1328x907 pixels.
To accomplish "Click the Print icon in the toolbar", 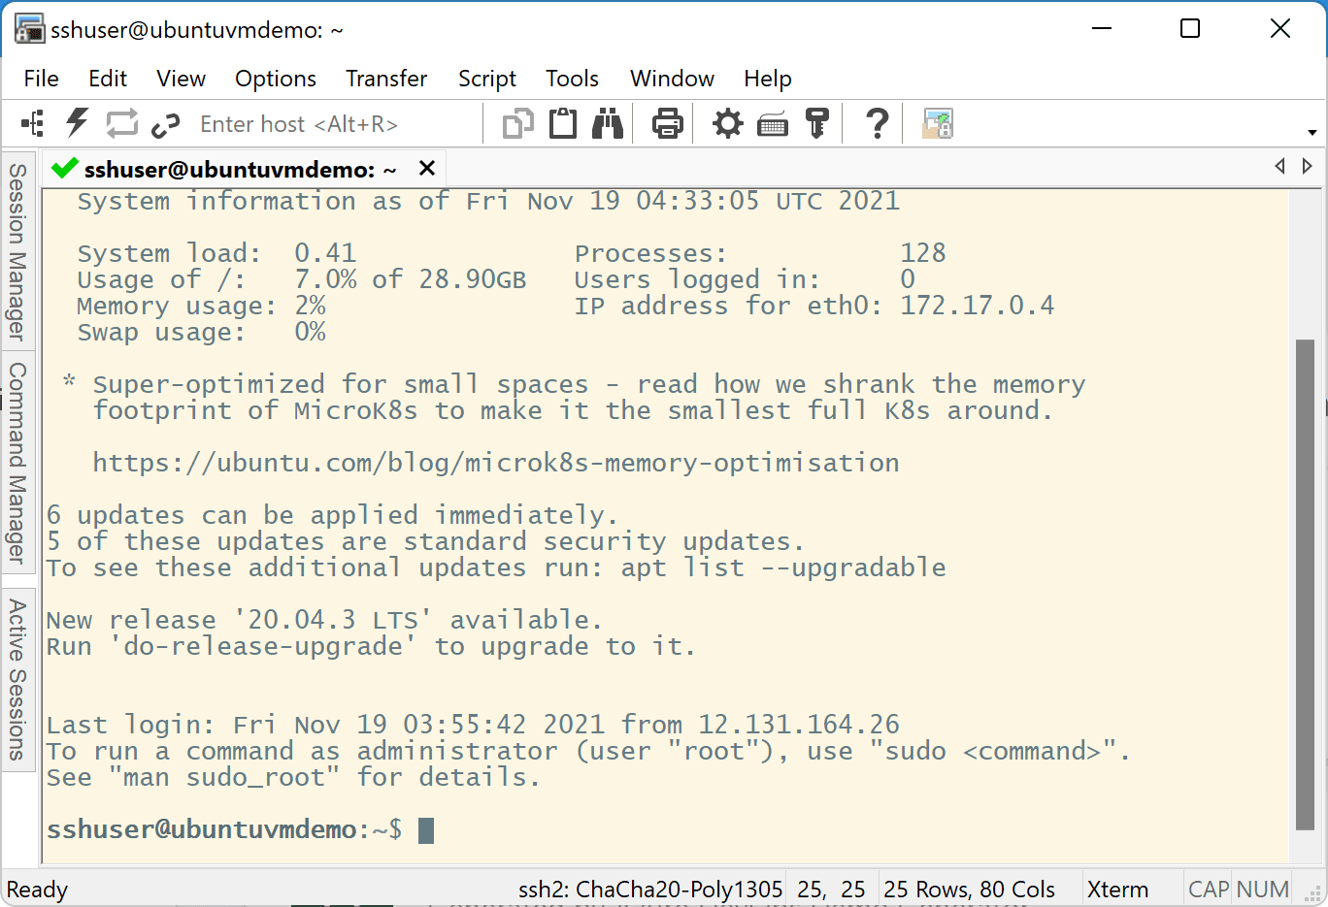I will tap(667, 123).
